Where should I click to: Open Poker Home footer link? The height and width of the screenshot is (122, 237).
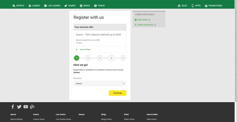click(x=129, y=119)
